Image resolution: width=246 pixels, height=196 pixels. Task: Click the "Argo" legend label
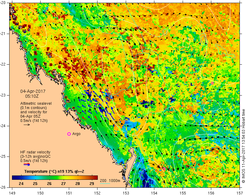coord(76,134)
